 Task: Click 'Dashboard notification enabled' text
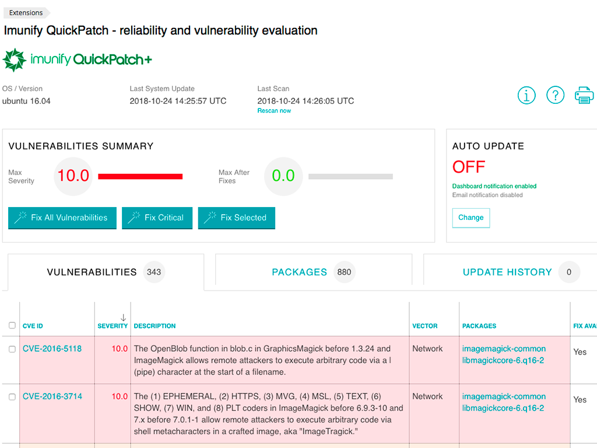(494, 186)
